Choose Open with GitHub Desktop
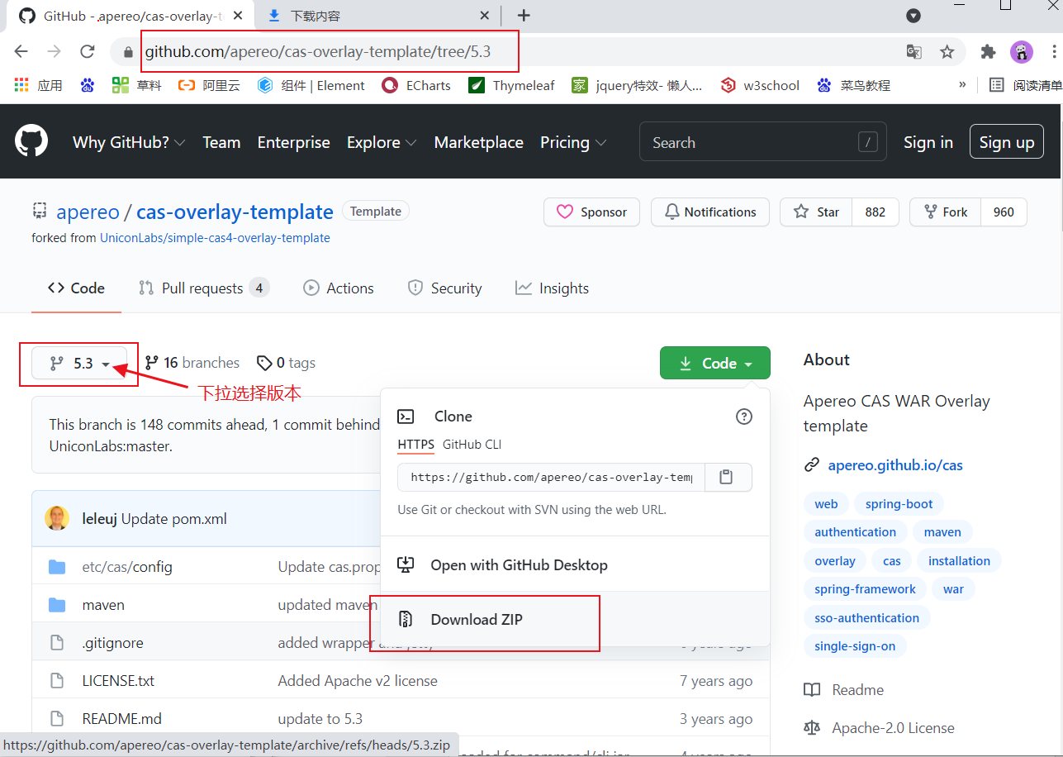The height and width of the screenshot is (757, 1063). pyautogui.click(x=519, y=565)
